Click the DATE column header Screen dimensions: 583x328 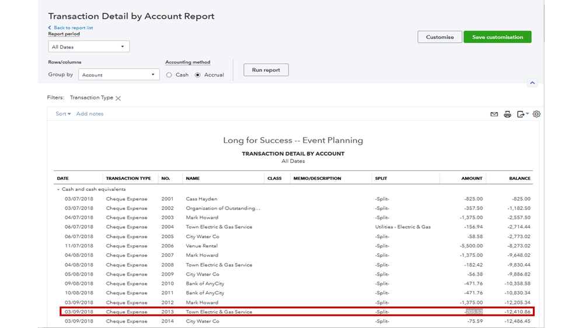click(x=62, y=179)
